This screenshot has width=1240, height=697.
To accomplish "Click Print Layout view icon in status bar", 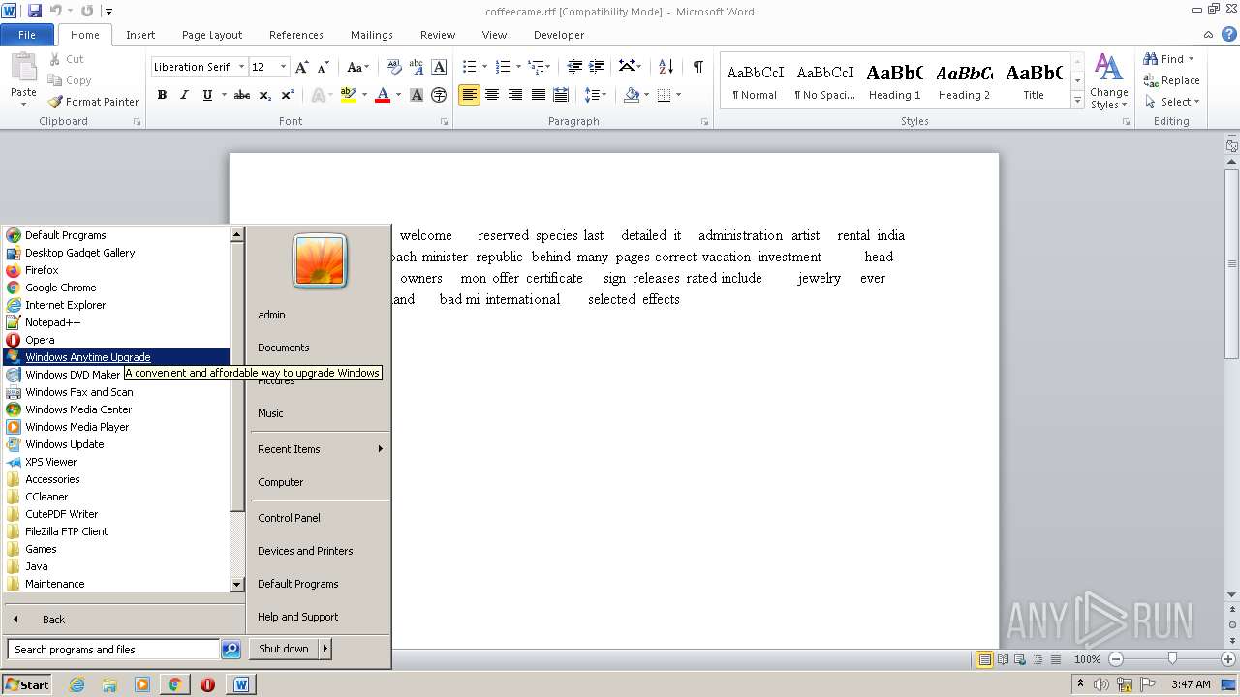I will click(984, 659).
